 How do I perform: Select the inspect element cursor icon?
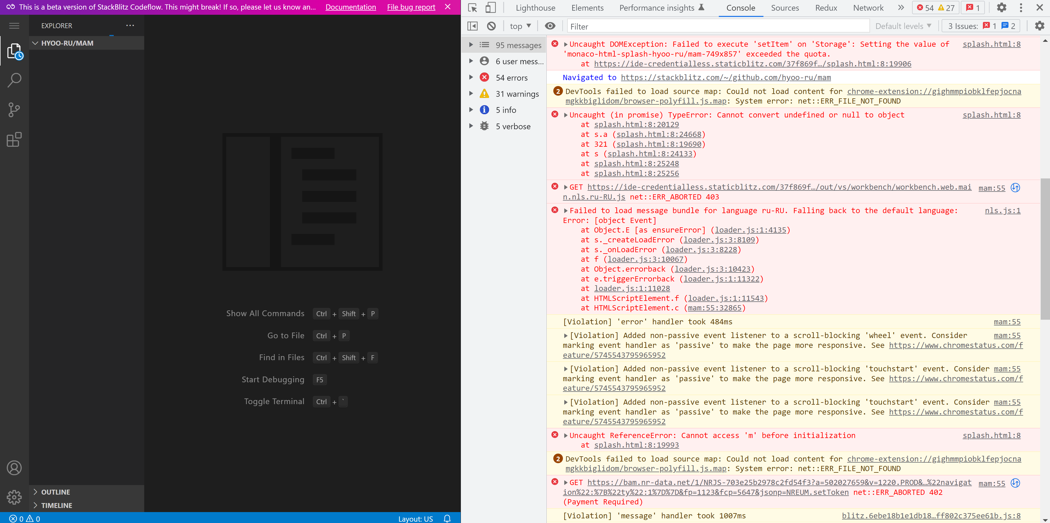pos(472,7)
